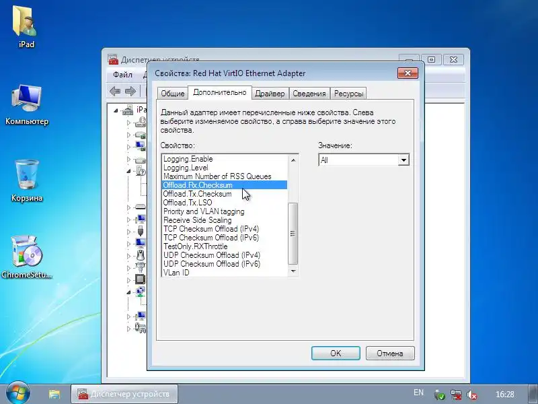This screenshot has width=538, height=404.
Task: Click the Device Manager forward arrow toolbar icon
Action: click(130, 91)
